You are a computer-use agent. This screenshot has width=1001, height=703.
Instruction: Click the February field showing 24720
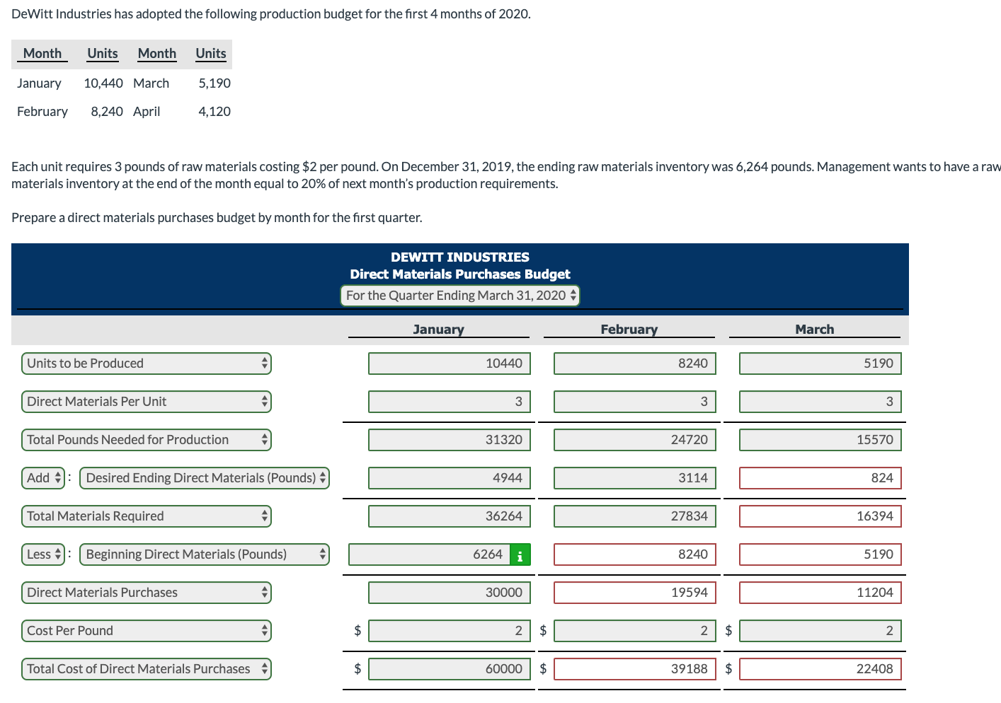coord(635,440)
